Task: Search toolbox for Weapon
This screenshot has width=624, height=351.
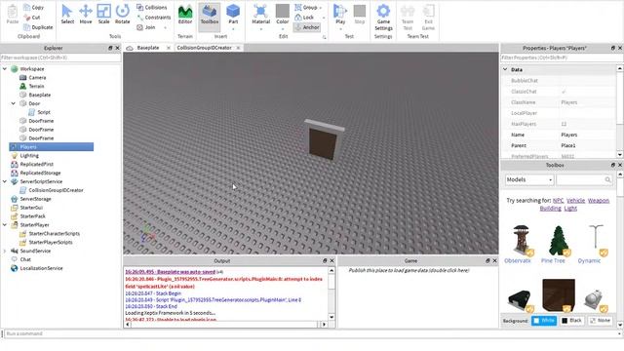Action: point(599,201)
